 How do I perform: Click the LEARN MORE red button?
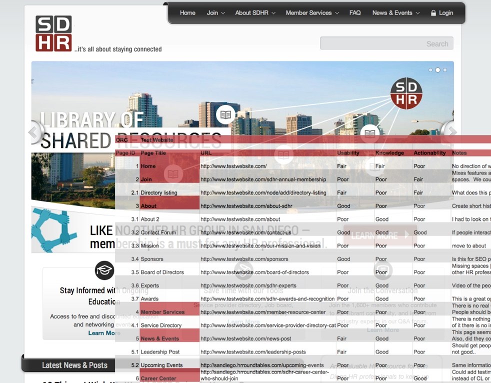(380, 235)
